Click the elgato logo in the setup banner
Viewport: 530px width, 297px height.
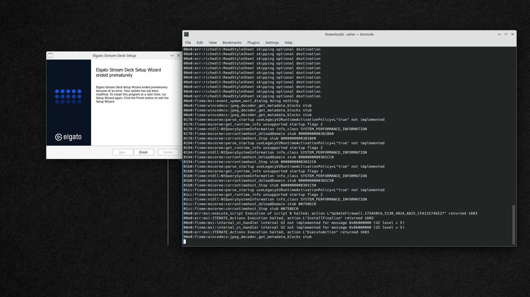(68, 137)
